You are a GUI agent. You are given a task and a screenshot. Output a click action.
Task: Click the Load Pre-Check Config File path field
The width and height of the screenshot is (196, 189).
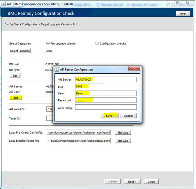[x=79, y=132]
